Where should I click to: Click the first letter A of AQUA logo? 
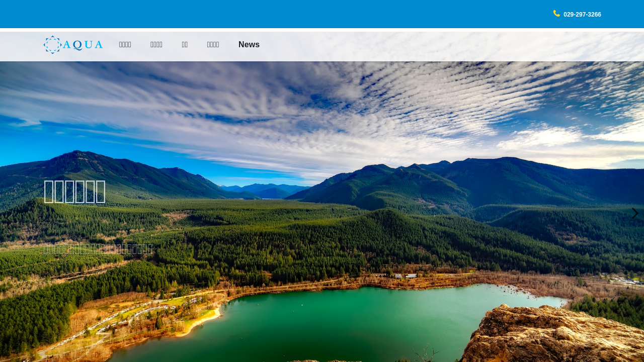[67, 45]
